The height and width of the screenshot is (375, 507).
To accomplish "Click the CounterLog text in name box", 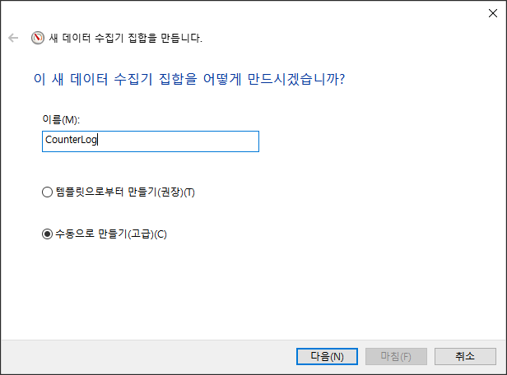I will click(71, 140).
